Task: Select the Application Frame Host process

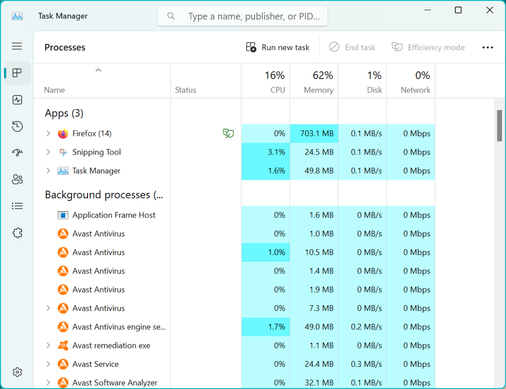Action: (x=114, y=215)
